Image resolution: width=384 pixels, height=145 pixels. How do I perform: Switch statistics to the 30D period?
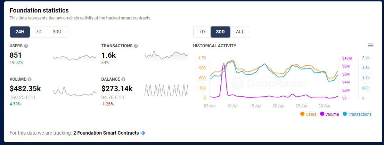57,32
